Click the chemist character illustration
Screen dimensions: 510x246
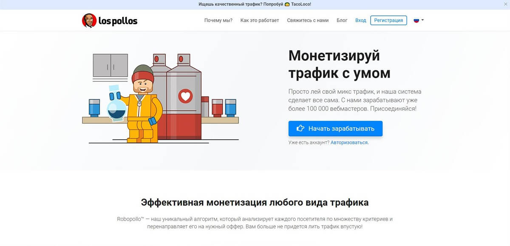[x=144, y=104]
